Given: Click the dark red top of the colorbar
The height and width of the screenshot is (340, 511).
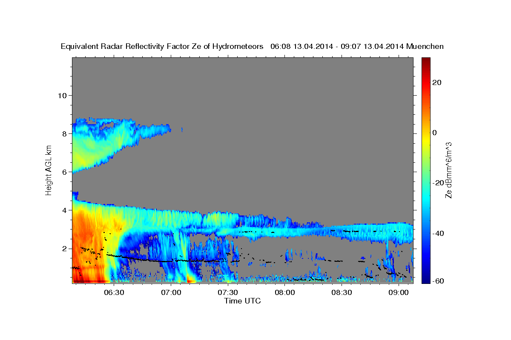Looking at the screenshot, I should pos(425,60).
